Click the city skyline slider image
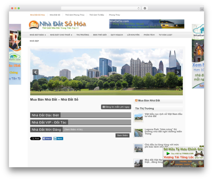Viewport: 213px width, 180px height. point(106,72)
